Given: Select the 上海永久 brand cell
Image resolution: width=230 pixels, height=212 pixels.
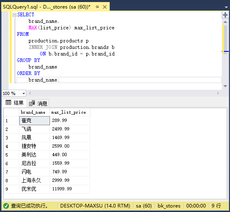Looking at the screenshot, I should point(34,181).
